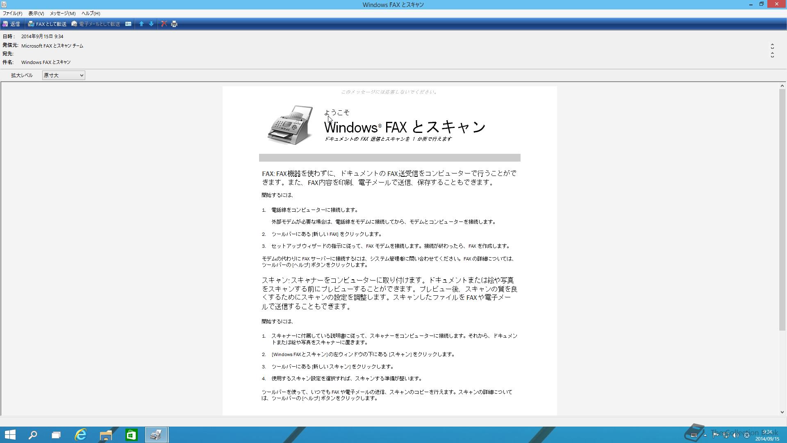Click step starting セットアップ ウィザードの指示に従って

pos(391,246)
